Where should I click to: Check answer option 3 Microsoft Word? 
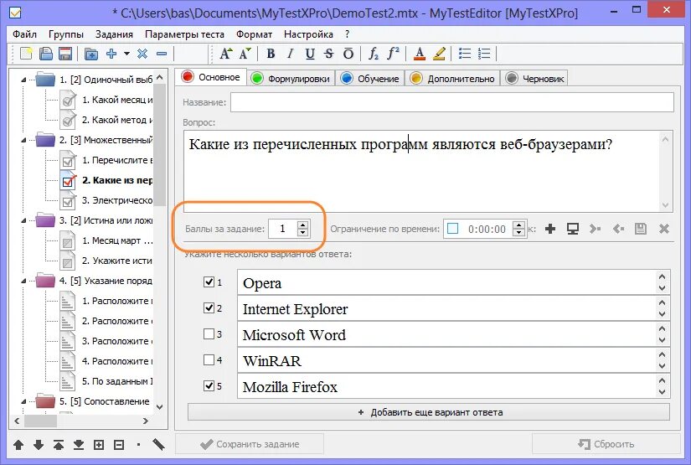tap(209, 333)
